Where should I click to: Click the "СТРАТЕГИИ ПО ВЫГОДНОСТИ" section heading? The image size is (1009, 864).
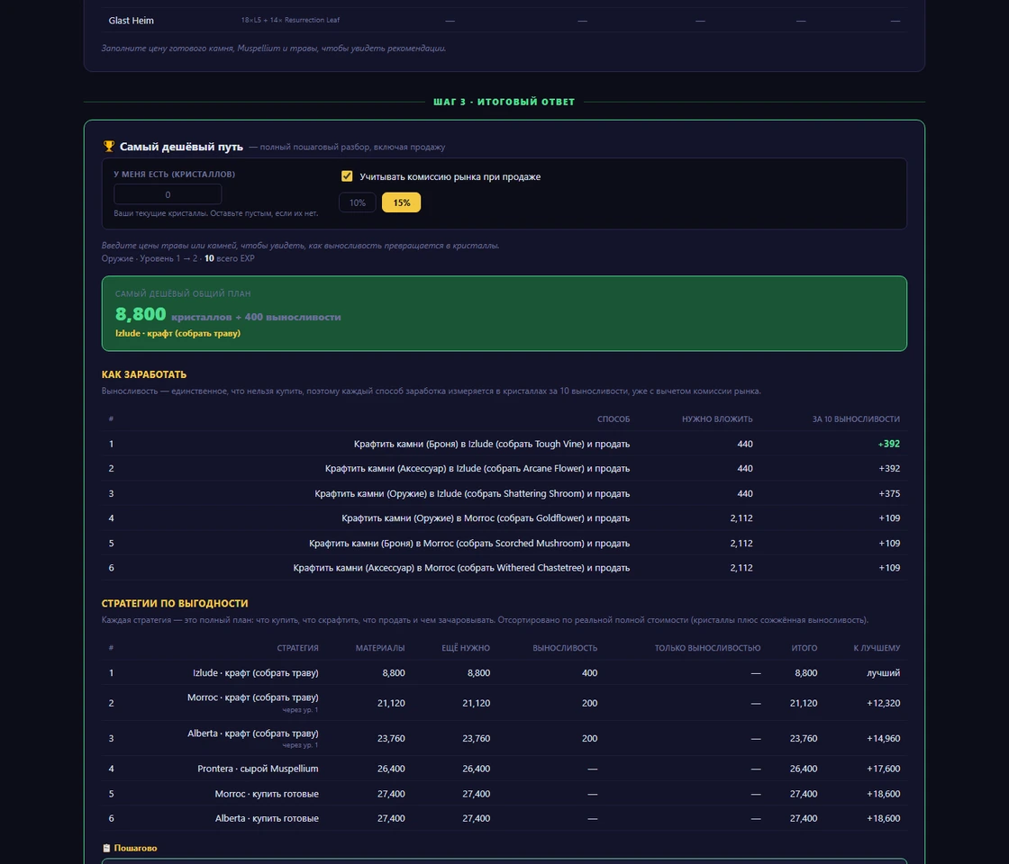pos(175,603)
